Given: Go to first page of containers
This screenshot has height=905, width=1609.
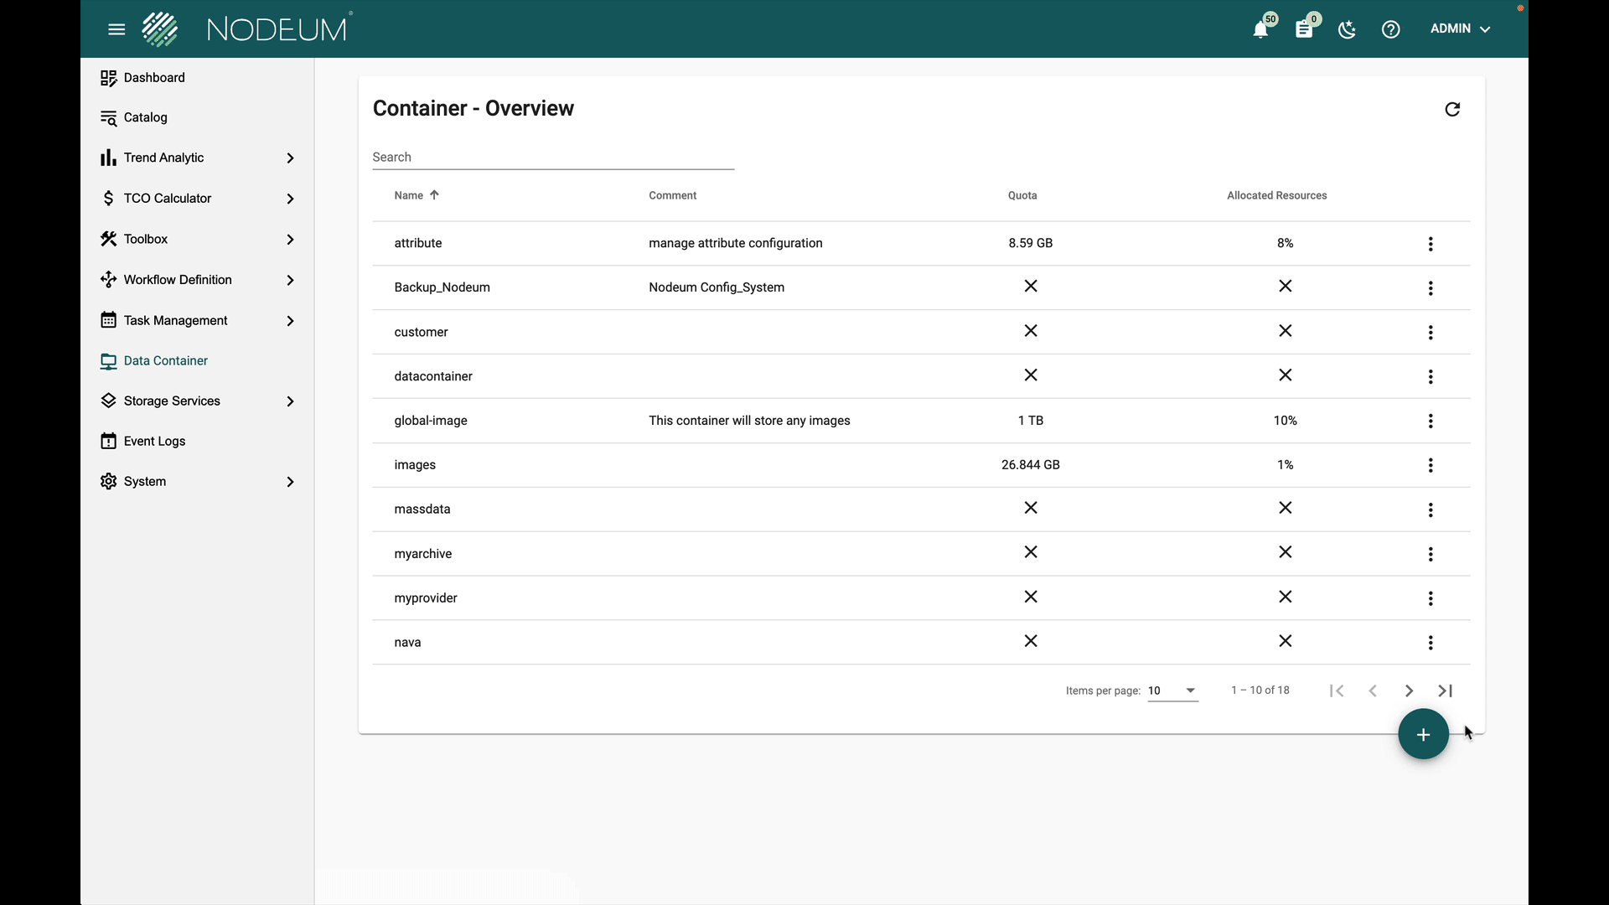Looking at the screenshot, I should tap(1337, 691).
